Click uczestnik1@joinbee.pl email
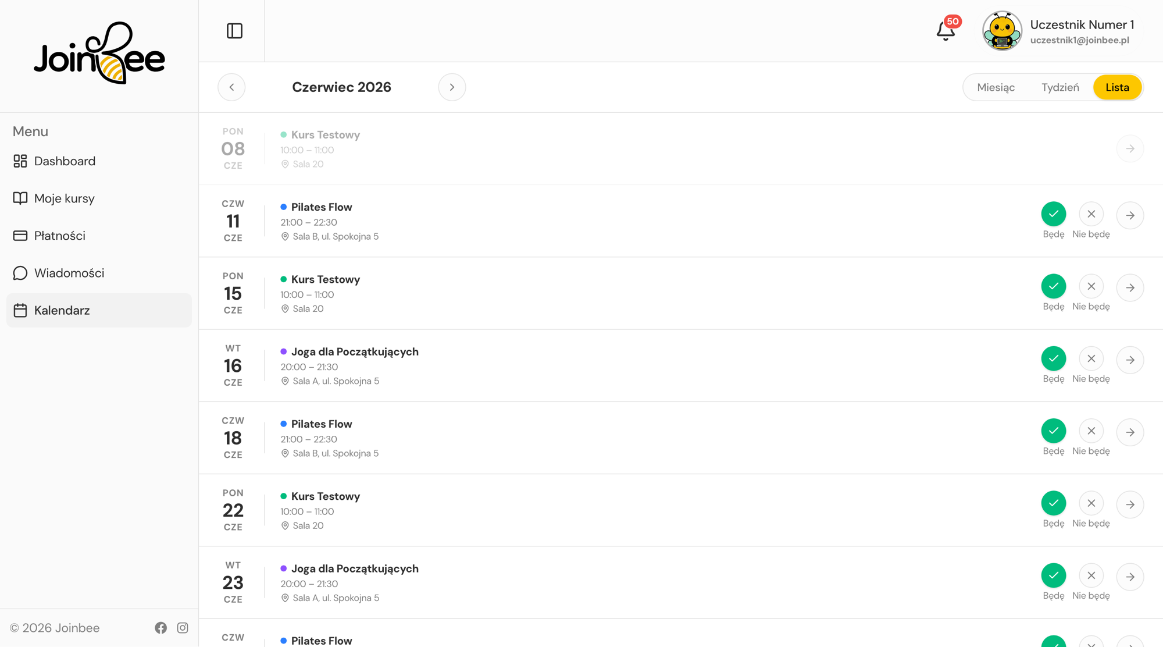 (1079, 40)
